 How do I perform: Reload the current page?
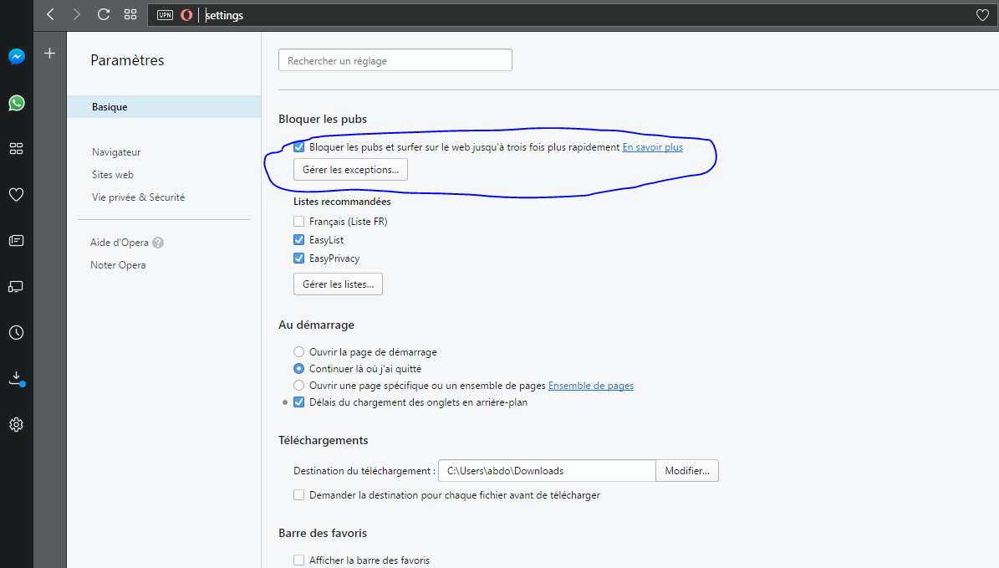pyautogui.click(x=103, y=15)
